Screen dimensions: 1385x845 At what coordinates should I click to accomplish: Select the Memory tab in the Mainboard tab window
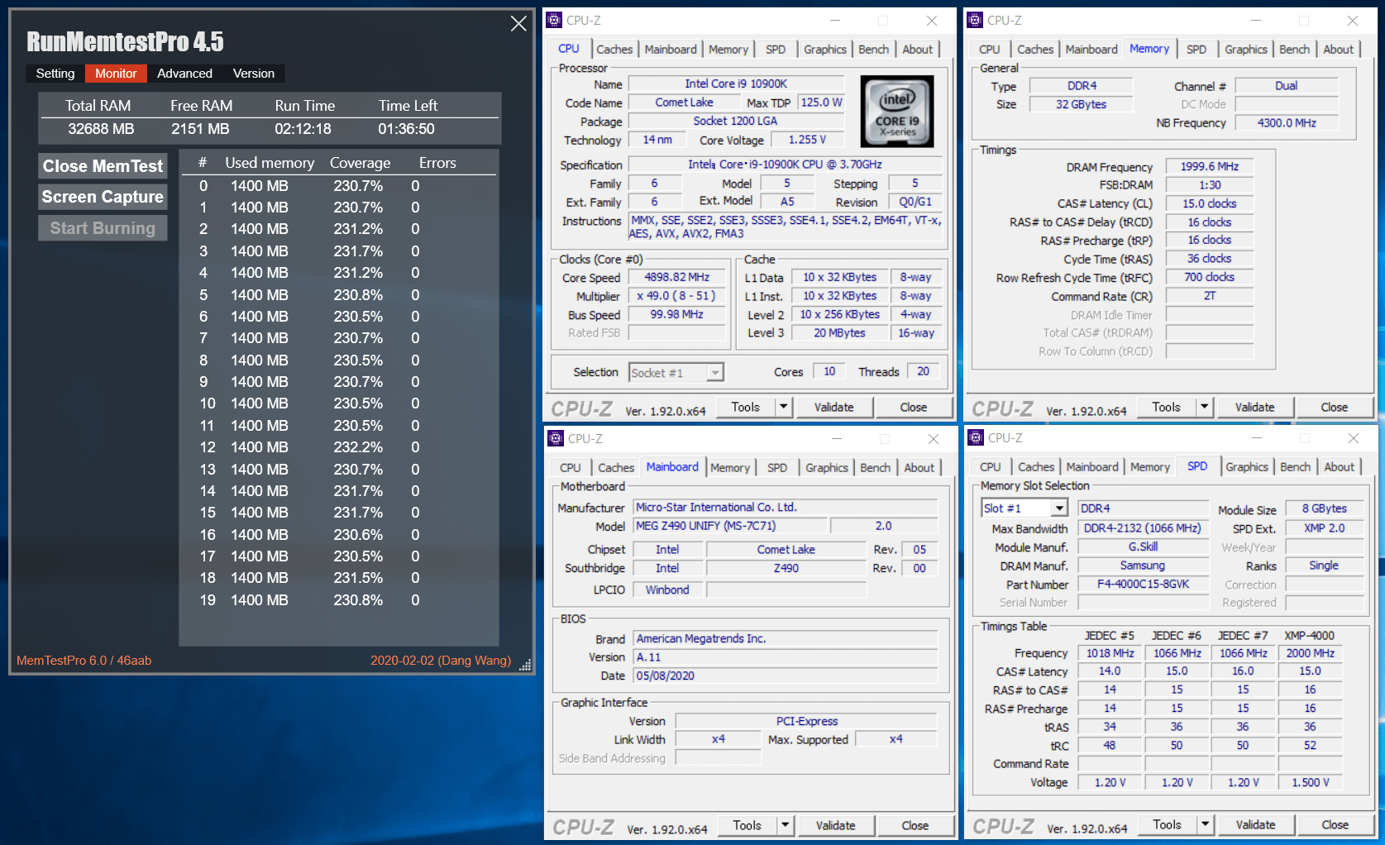click(730, 468)
